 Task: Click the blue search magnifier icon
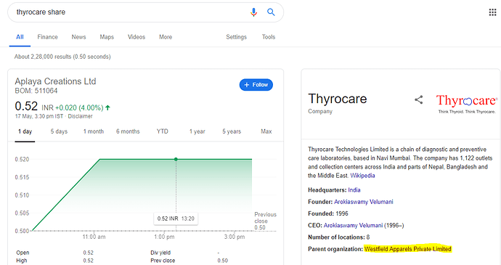click(271, 12)
